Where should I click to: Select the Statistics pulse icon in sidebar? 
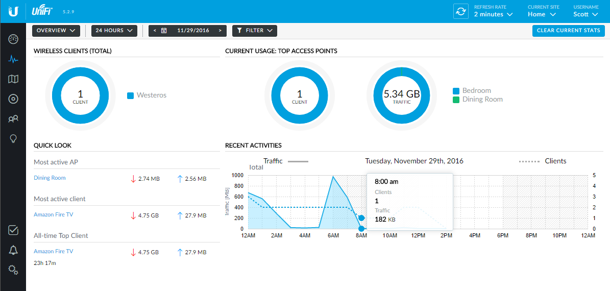[13, 59]
